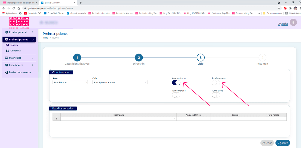This screenshot has width=301, height=148.
Task: Open the Otros marcadores bookmarks folder
Action: click(x=272, y=13)
